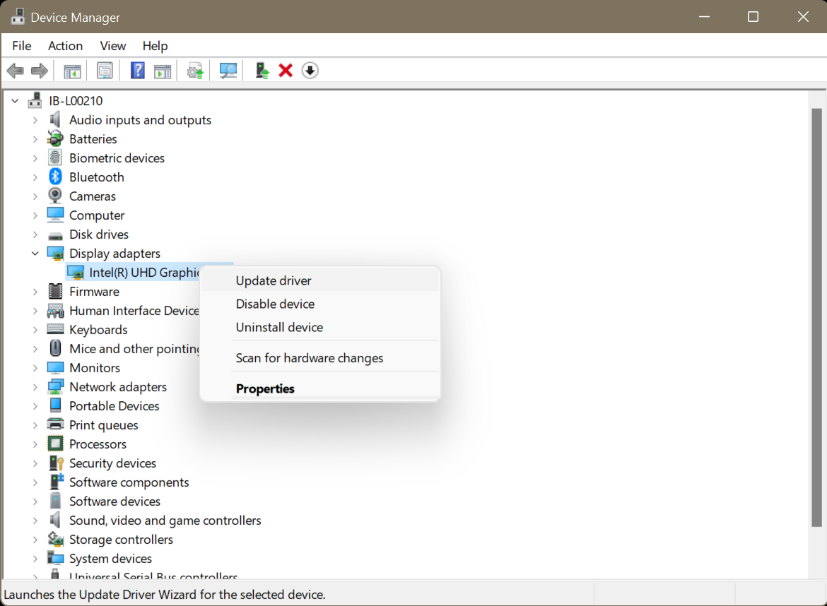Click Show/Hide Console Tree toolbar icon
Viewport: 827px width, 606px height.
tap(72, 71)
